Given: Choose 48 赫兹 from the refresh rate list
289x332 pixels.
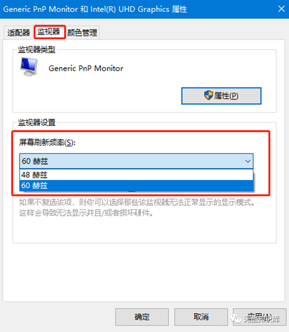Looking at the screenshot, I should [136, 175].
